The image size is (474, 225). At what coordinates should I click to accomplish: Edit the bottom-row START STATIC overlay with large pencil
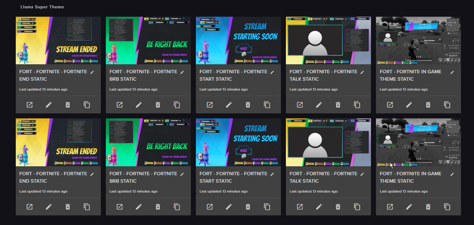coord(229,207)
